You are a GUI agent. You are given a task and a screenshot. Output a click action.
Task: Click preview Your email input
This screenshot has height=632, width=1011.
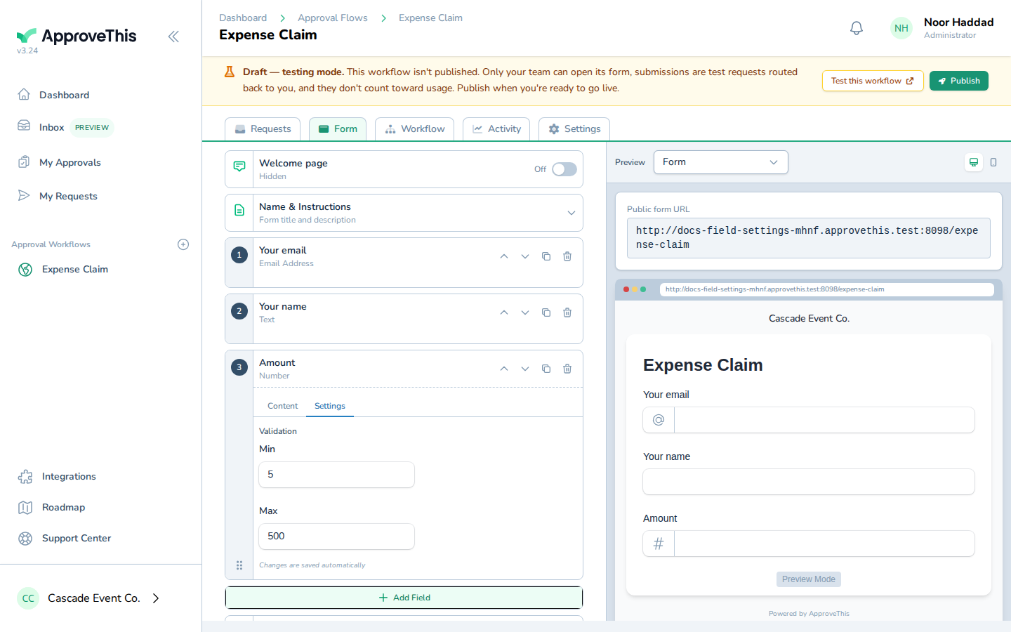[824, 420]
